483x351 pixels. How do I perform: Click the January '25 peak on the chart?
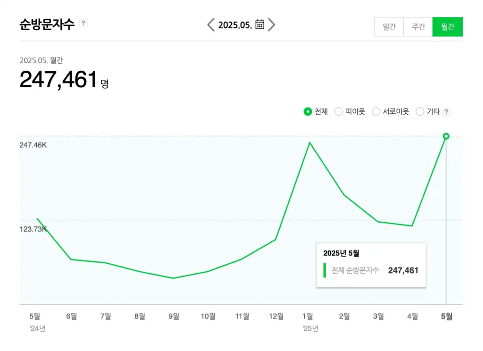(x=309, y=142)
